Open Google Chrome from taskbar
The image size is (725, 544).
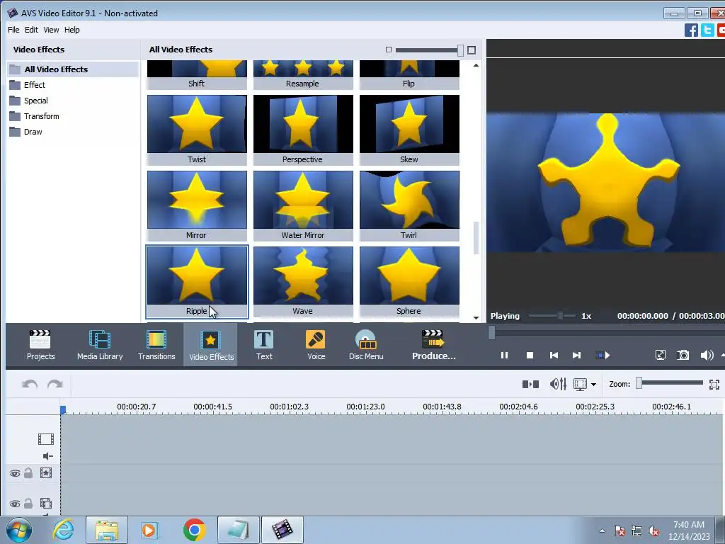tap(194, 530)
